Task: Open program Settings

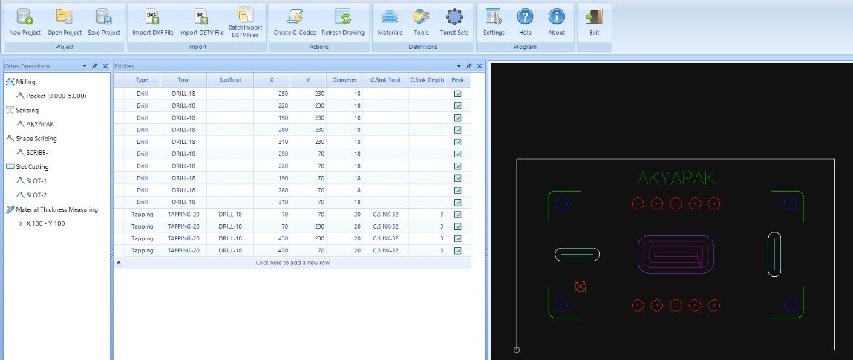Action: 494,23
